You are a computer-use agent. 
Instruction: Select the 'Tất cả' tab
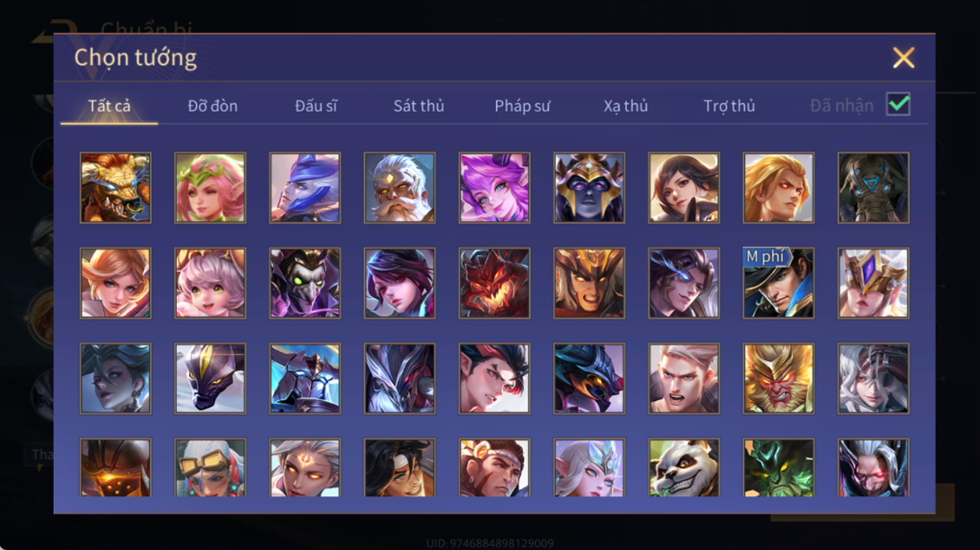[109, 106]
